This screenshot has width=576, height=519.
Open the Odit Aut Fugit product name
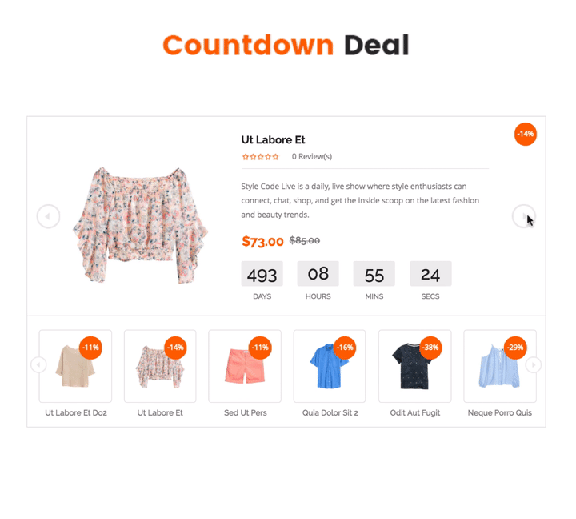tap(415, 412)
